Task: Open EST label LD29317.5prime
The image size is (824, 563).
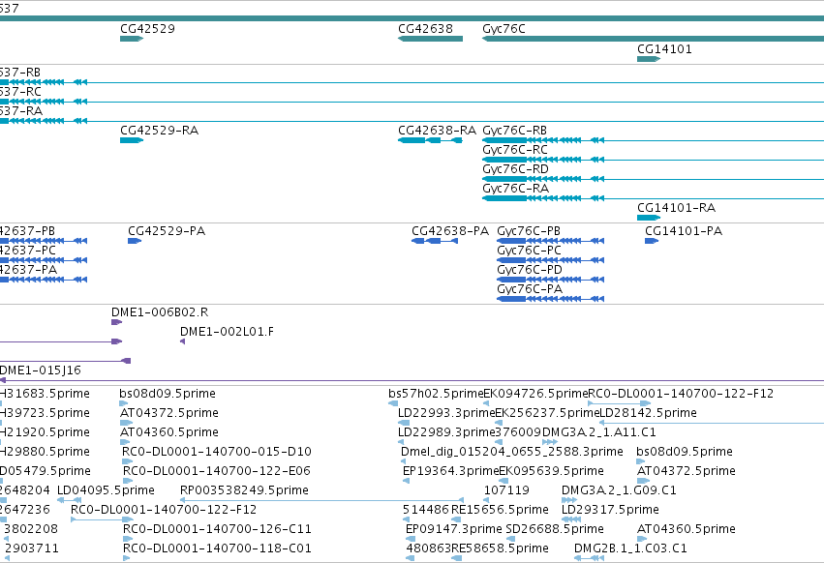Action: [610, 511]
